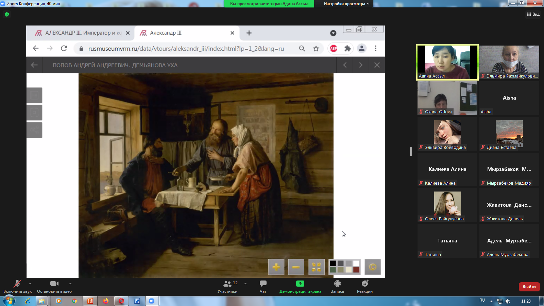Start recording with Запись
Screen dimensions: 544x306
tap(337, 286)
